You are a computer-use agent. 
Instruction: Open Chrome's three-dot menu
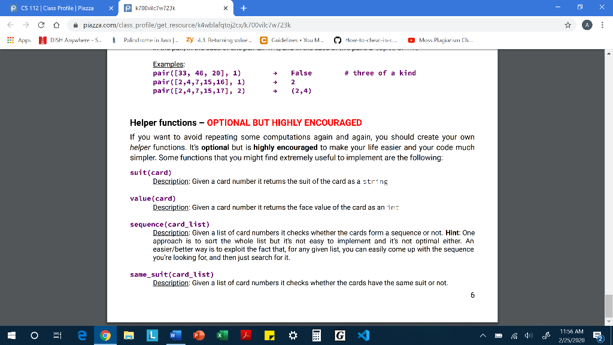tap(602, 25)
